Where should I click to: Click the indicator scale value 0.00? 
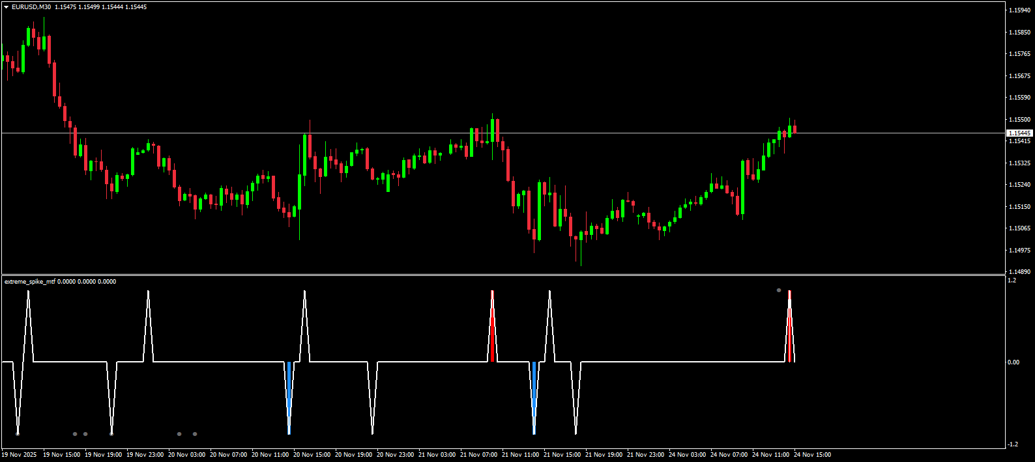[1013, 362]
